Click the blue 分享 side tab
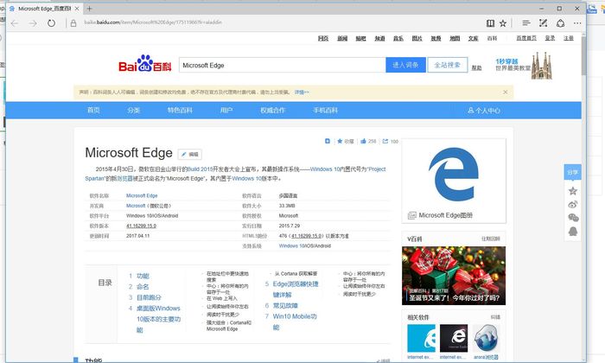Viewport: 605px width, 363px height. (572, 173)
